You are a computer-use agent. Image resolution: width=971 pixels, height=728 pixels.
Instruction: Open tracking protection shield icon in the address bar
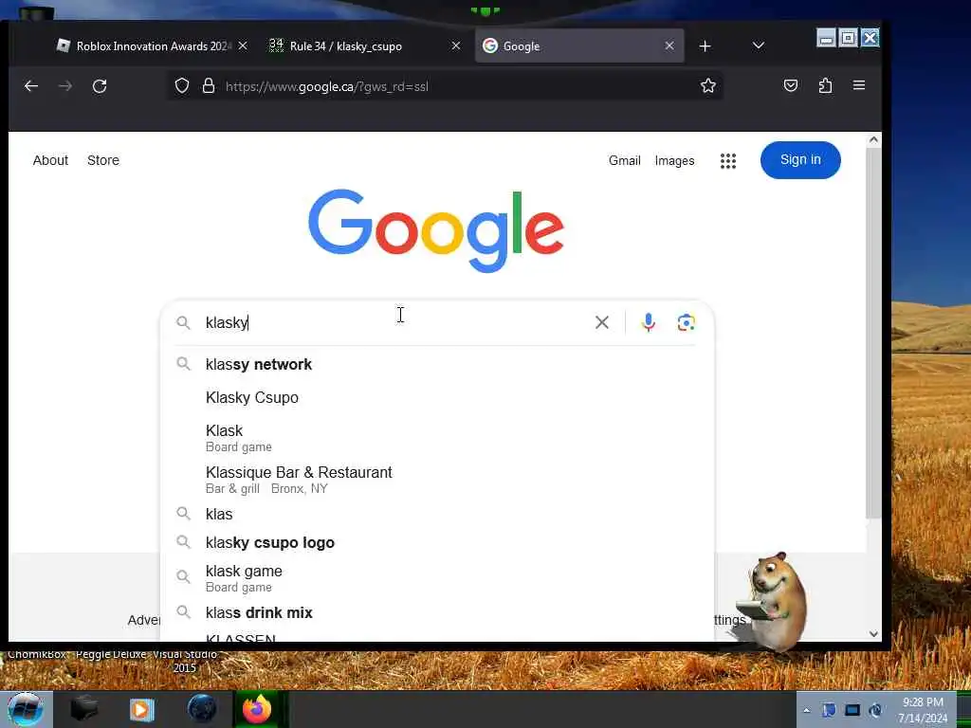coord(181,85)
